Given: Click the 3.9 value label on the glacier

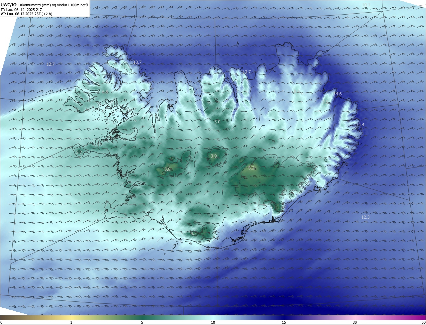Looking at the screenshot, I should [x=214, y=156].
